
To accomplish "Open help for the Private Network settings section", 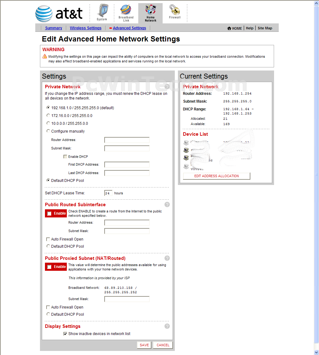I will [167, 86].
